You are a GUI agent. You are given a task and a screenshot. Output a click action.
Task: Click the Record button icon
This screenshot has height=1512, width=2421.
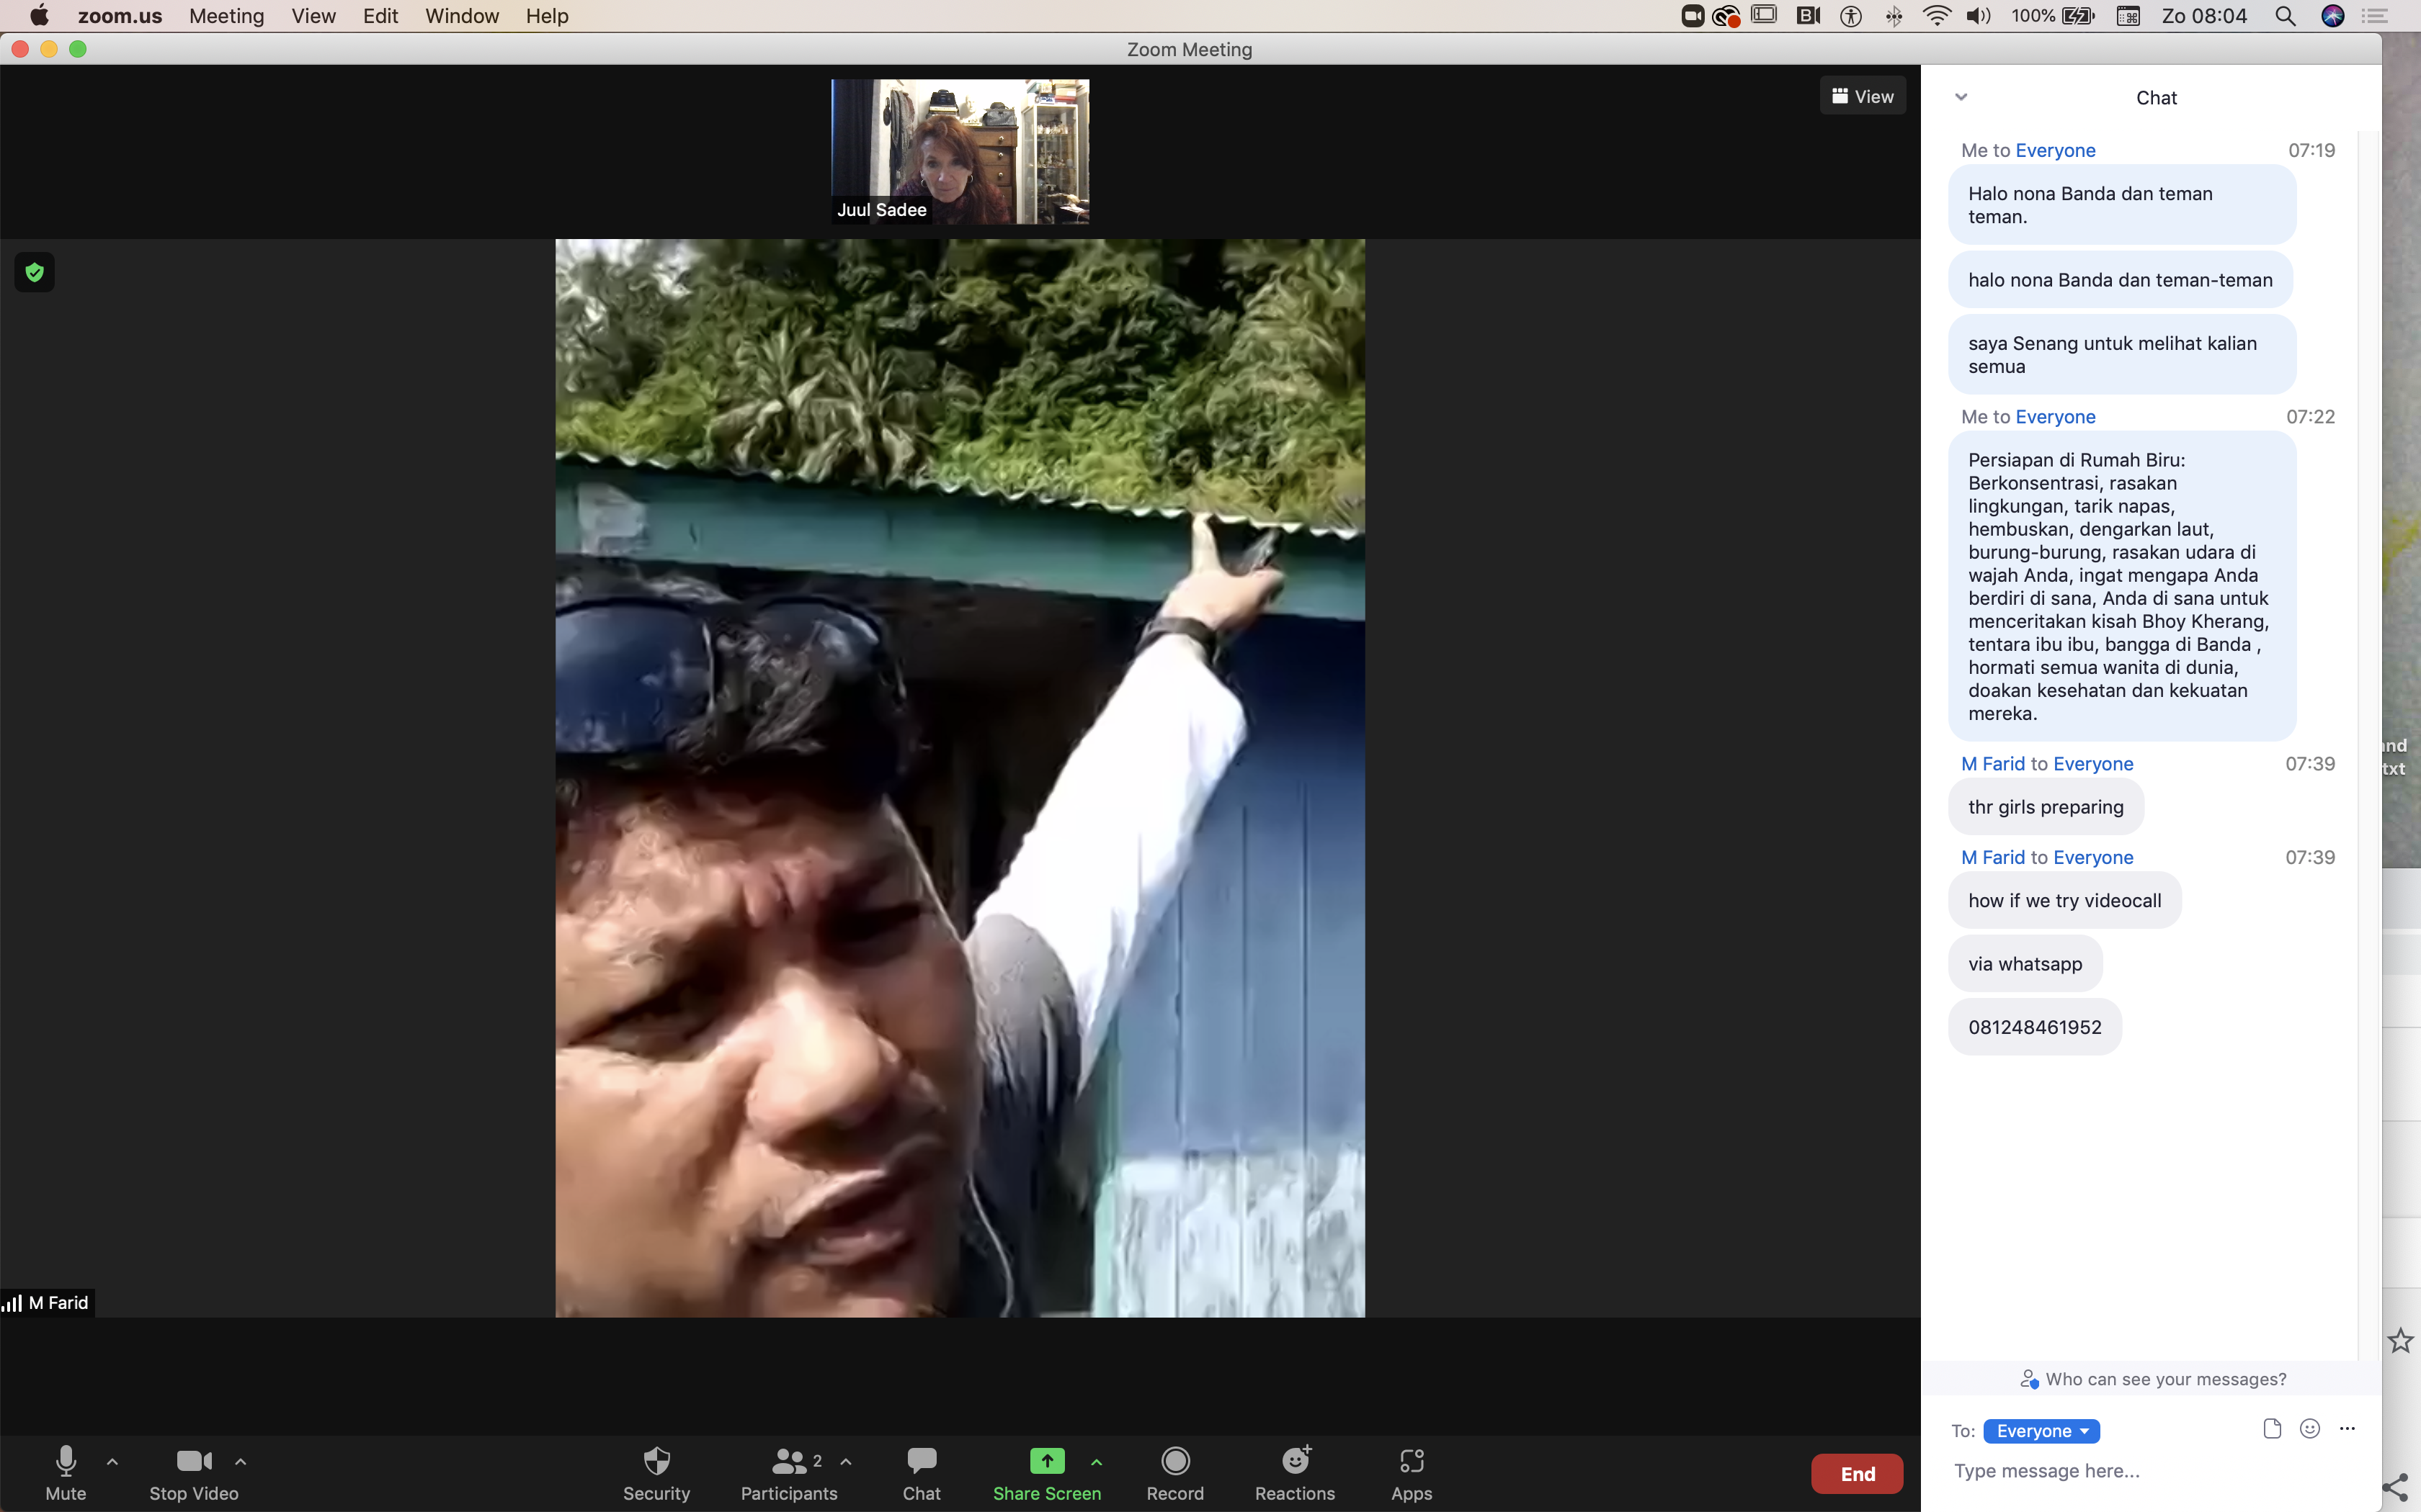pyautogui.click(x=1174, y=1461)
